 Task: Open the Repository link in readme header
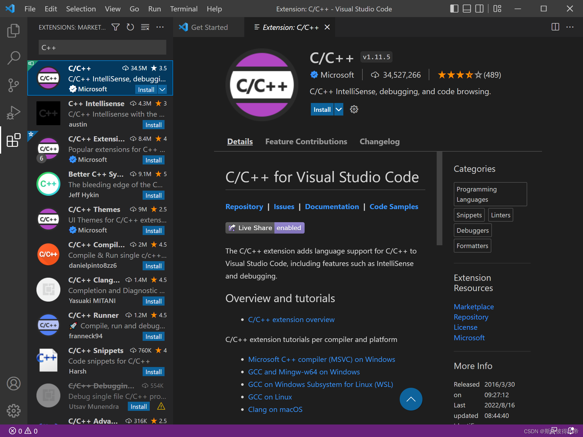pyautogui.click(x=244, y=207)
